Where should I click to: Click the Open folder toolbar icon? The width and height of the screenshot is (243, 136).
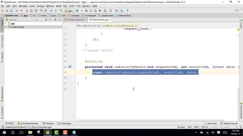pos(3,11)
